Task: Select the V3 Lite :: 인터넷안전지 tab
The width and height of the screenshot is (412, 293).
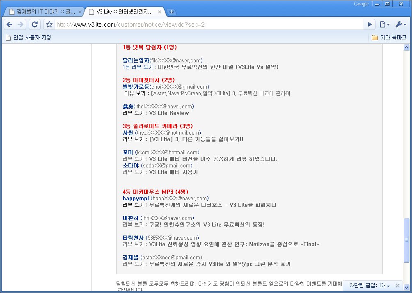Action: (124, 12)
